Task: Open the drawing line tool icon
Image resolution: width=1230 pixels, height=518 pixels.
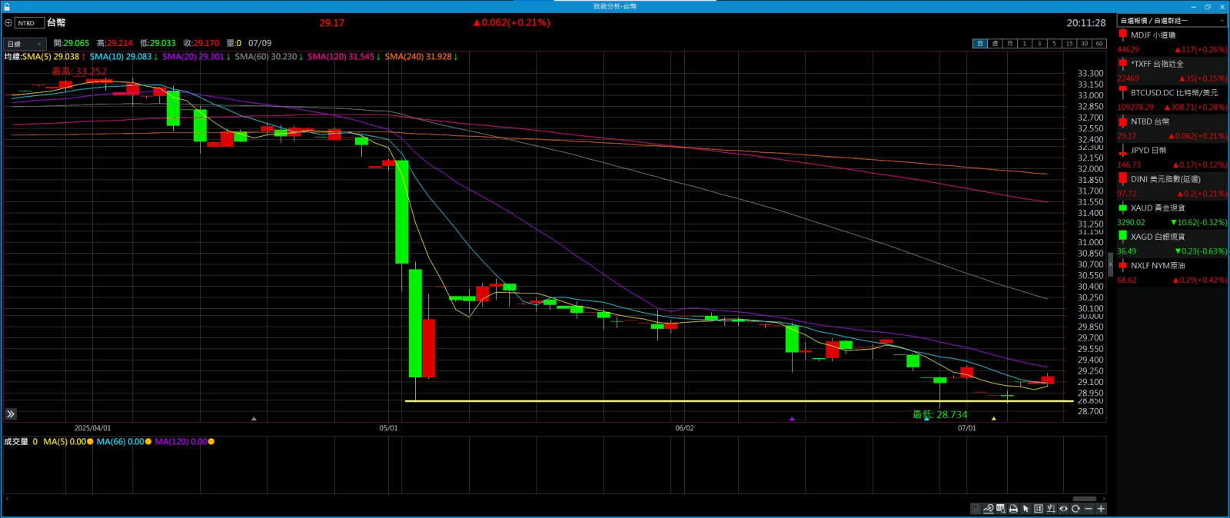Action: point(989,509)
